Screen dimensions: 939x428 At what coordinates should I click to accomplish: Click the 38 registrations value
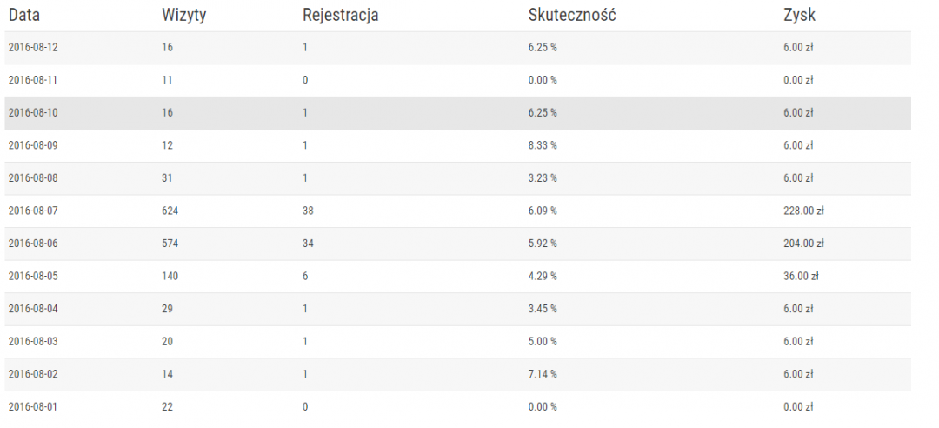(309, 211)
